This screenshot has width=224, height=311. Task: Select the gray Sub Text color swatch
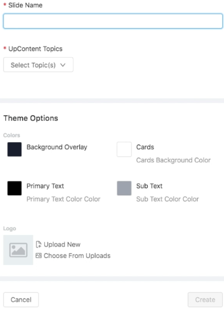124,188
